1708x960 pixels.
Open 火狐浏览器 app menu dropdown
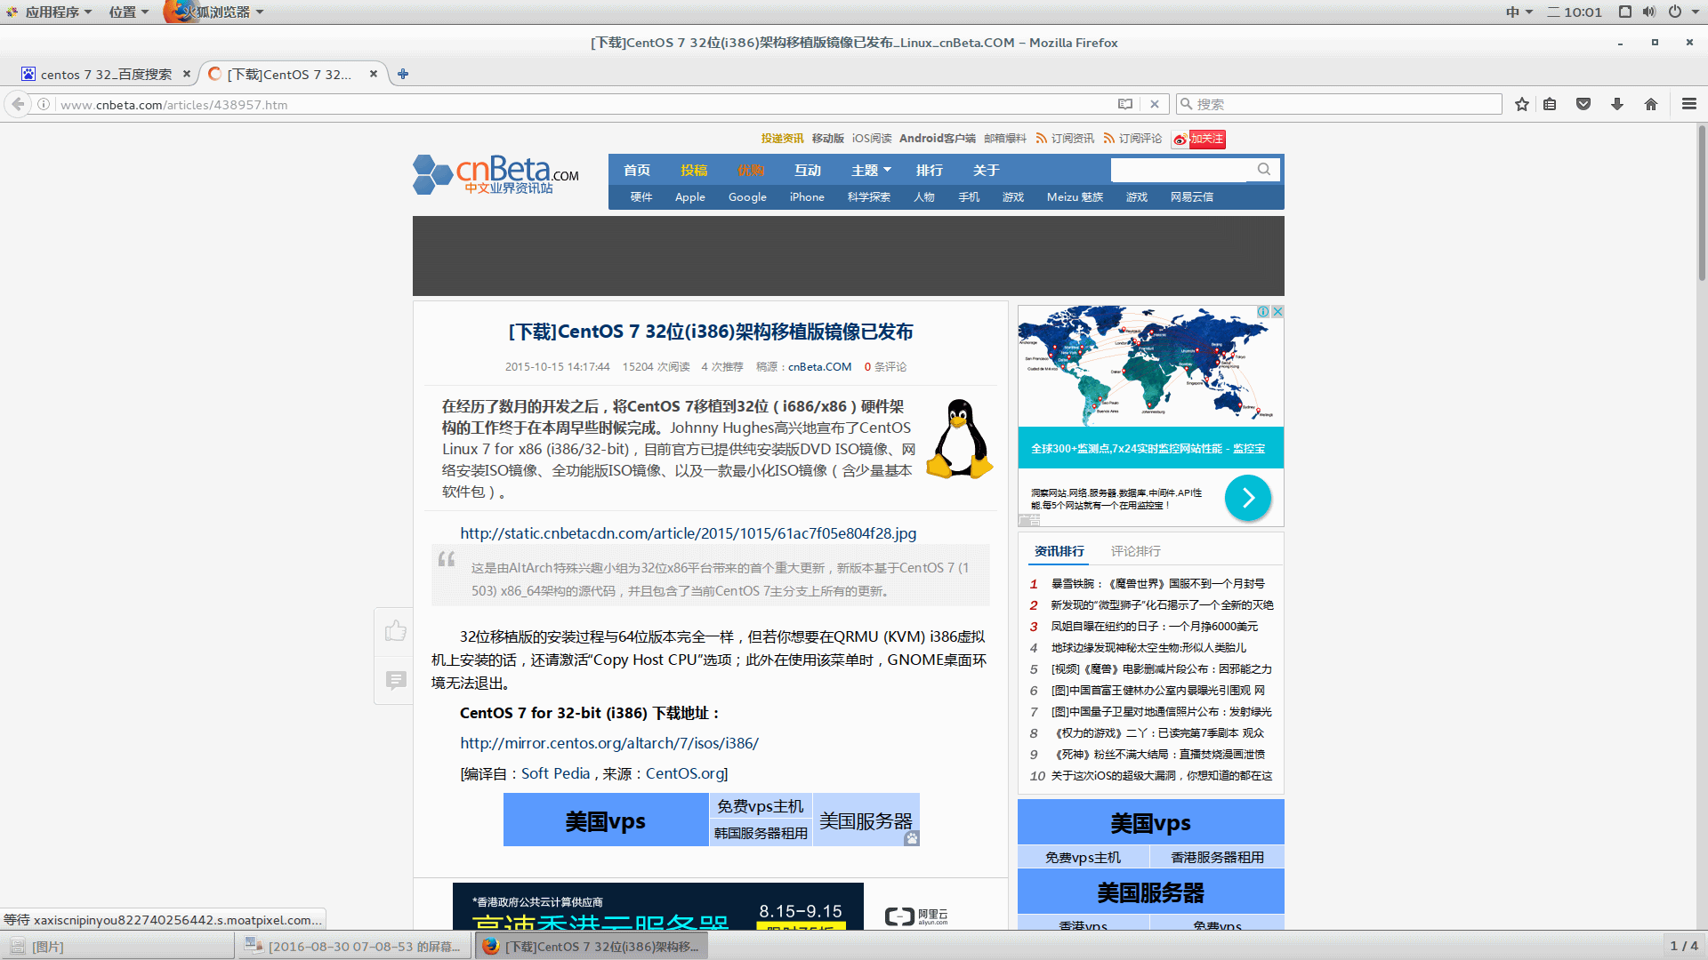pyautogui.click(x=215, y=12)
